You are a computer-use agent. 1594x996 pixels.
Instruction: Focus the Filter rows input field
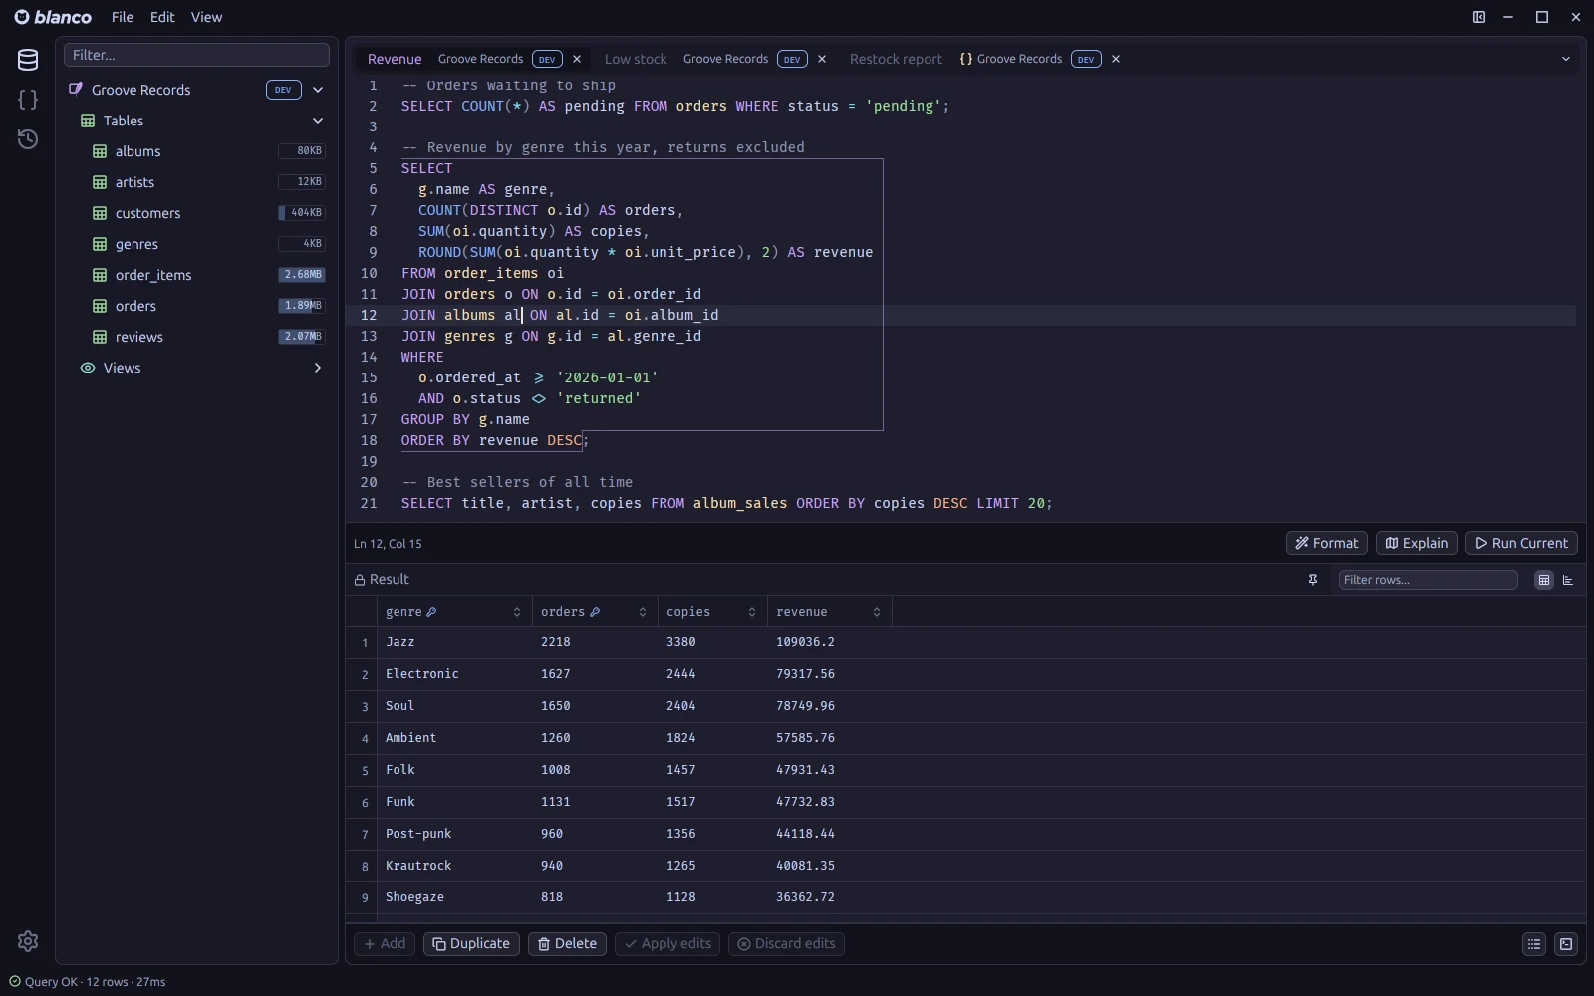1428,580
